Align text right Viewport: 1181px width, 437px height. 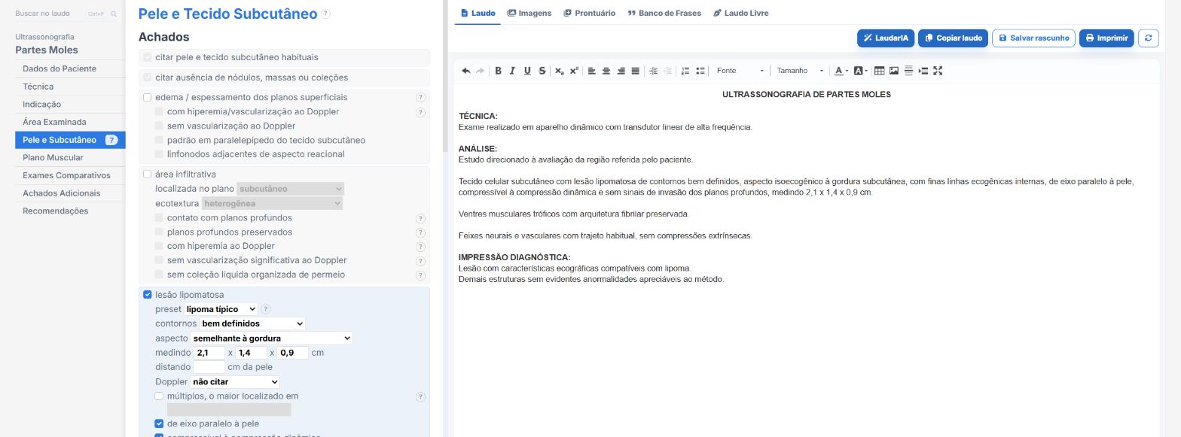click(621, 71)
